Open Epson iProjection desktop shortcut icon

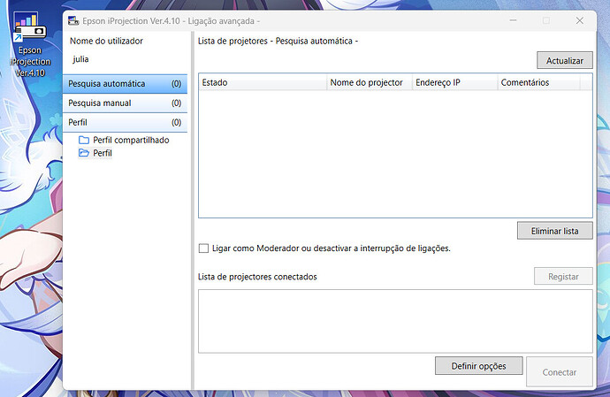tap(30, 43)
